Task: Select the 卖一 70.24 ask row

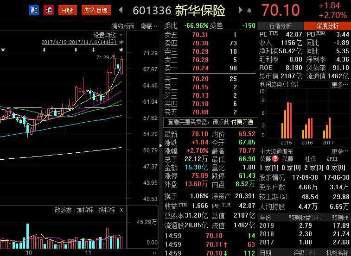Action: pos(210,68)
